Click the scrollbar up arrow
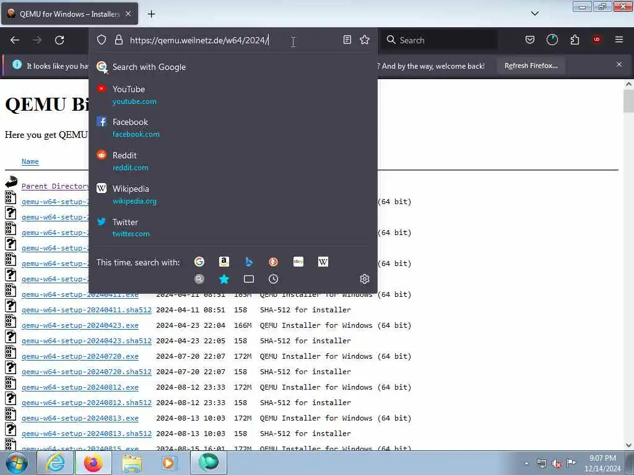The image size is (634, 475). point(628,84)
